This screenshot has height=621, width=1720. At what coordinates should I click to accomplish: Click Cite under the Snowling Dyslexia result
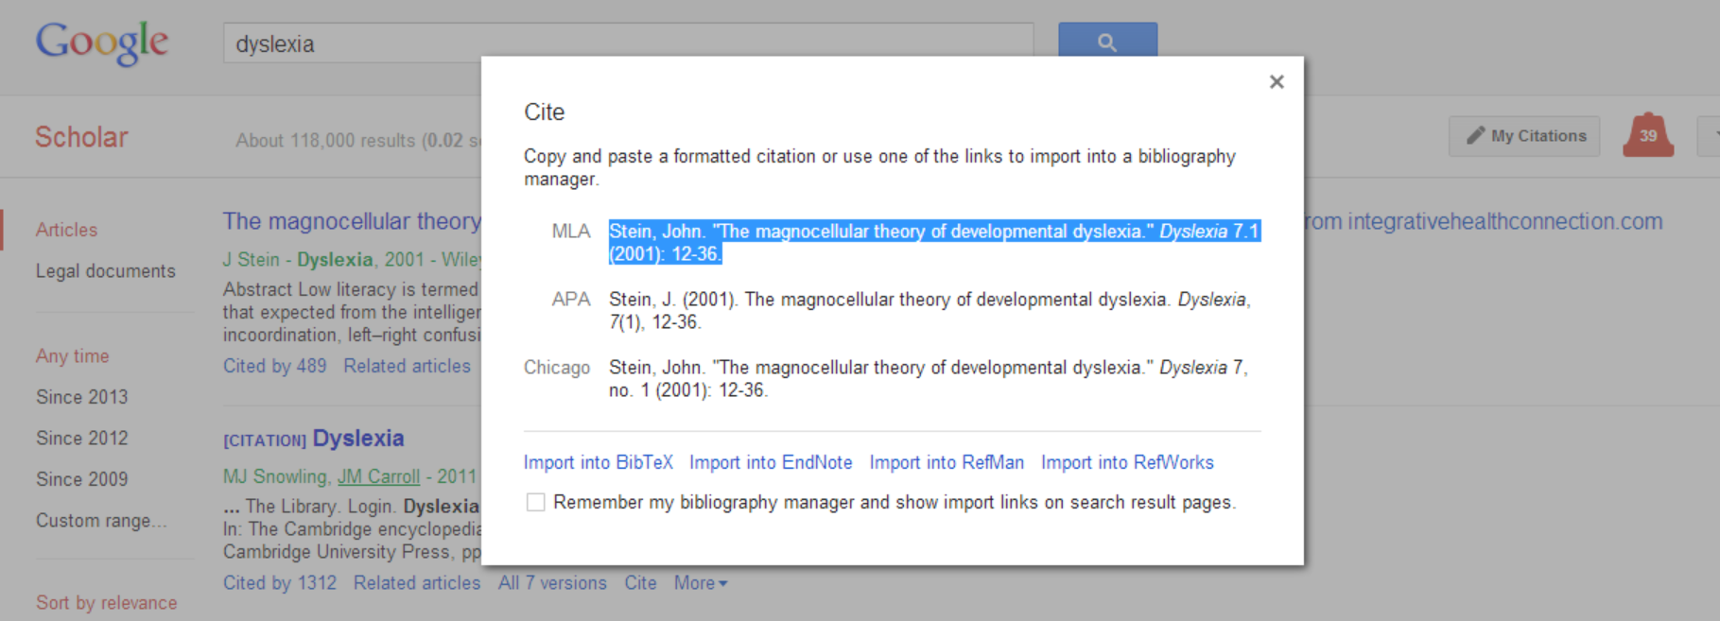[x=640, y=583]
